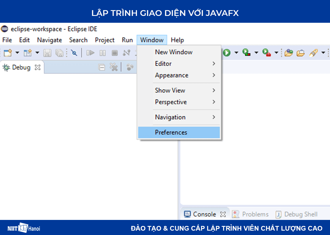Expand the Navigation submenu
Viewport: 330px width, 235px height.
pos(170,117)
